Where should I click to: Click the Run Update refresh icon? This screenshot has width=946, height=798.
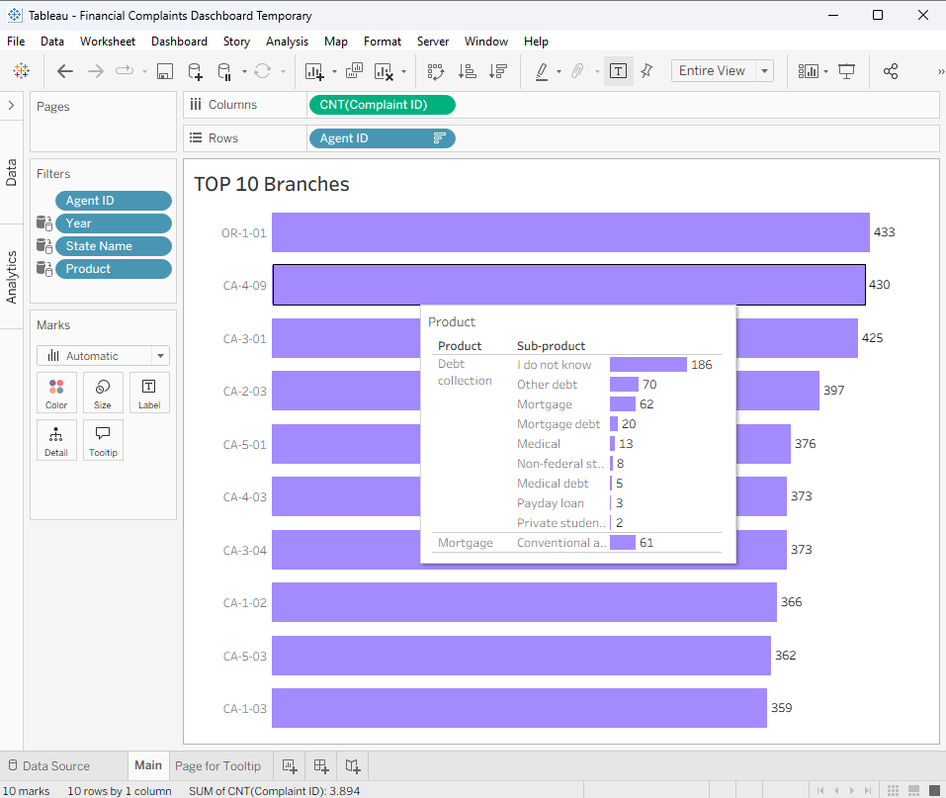(x=262, y=71)
